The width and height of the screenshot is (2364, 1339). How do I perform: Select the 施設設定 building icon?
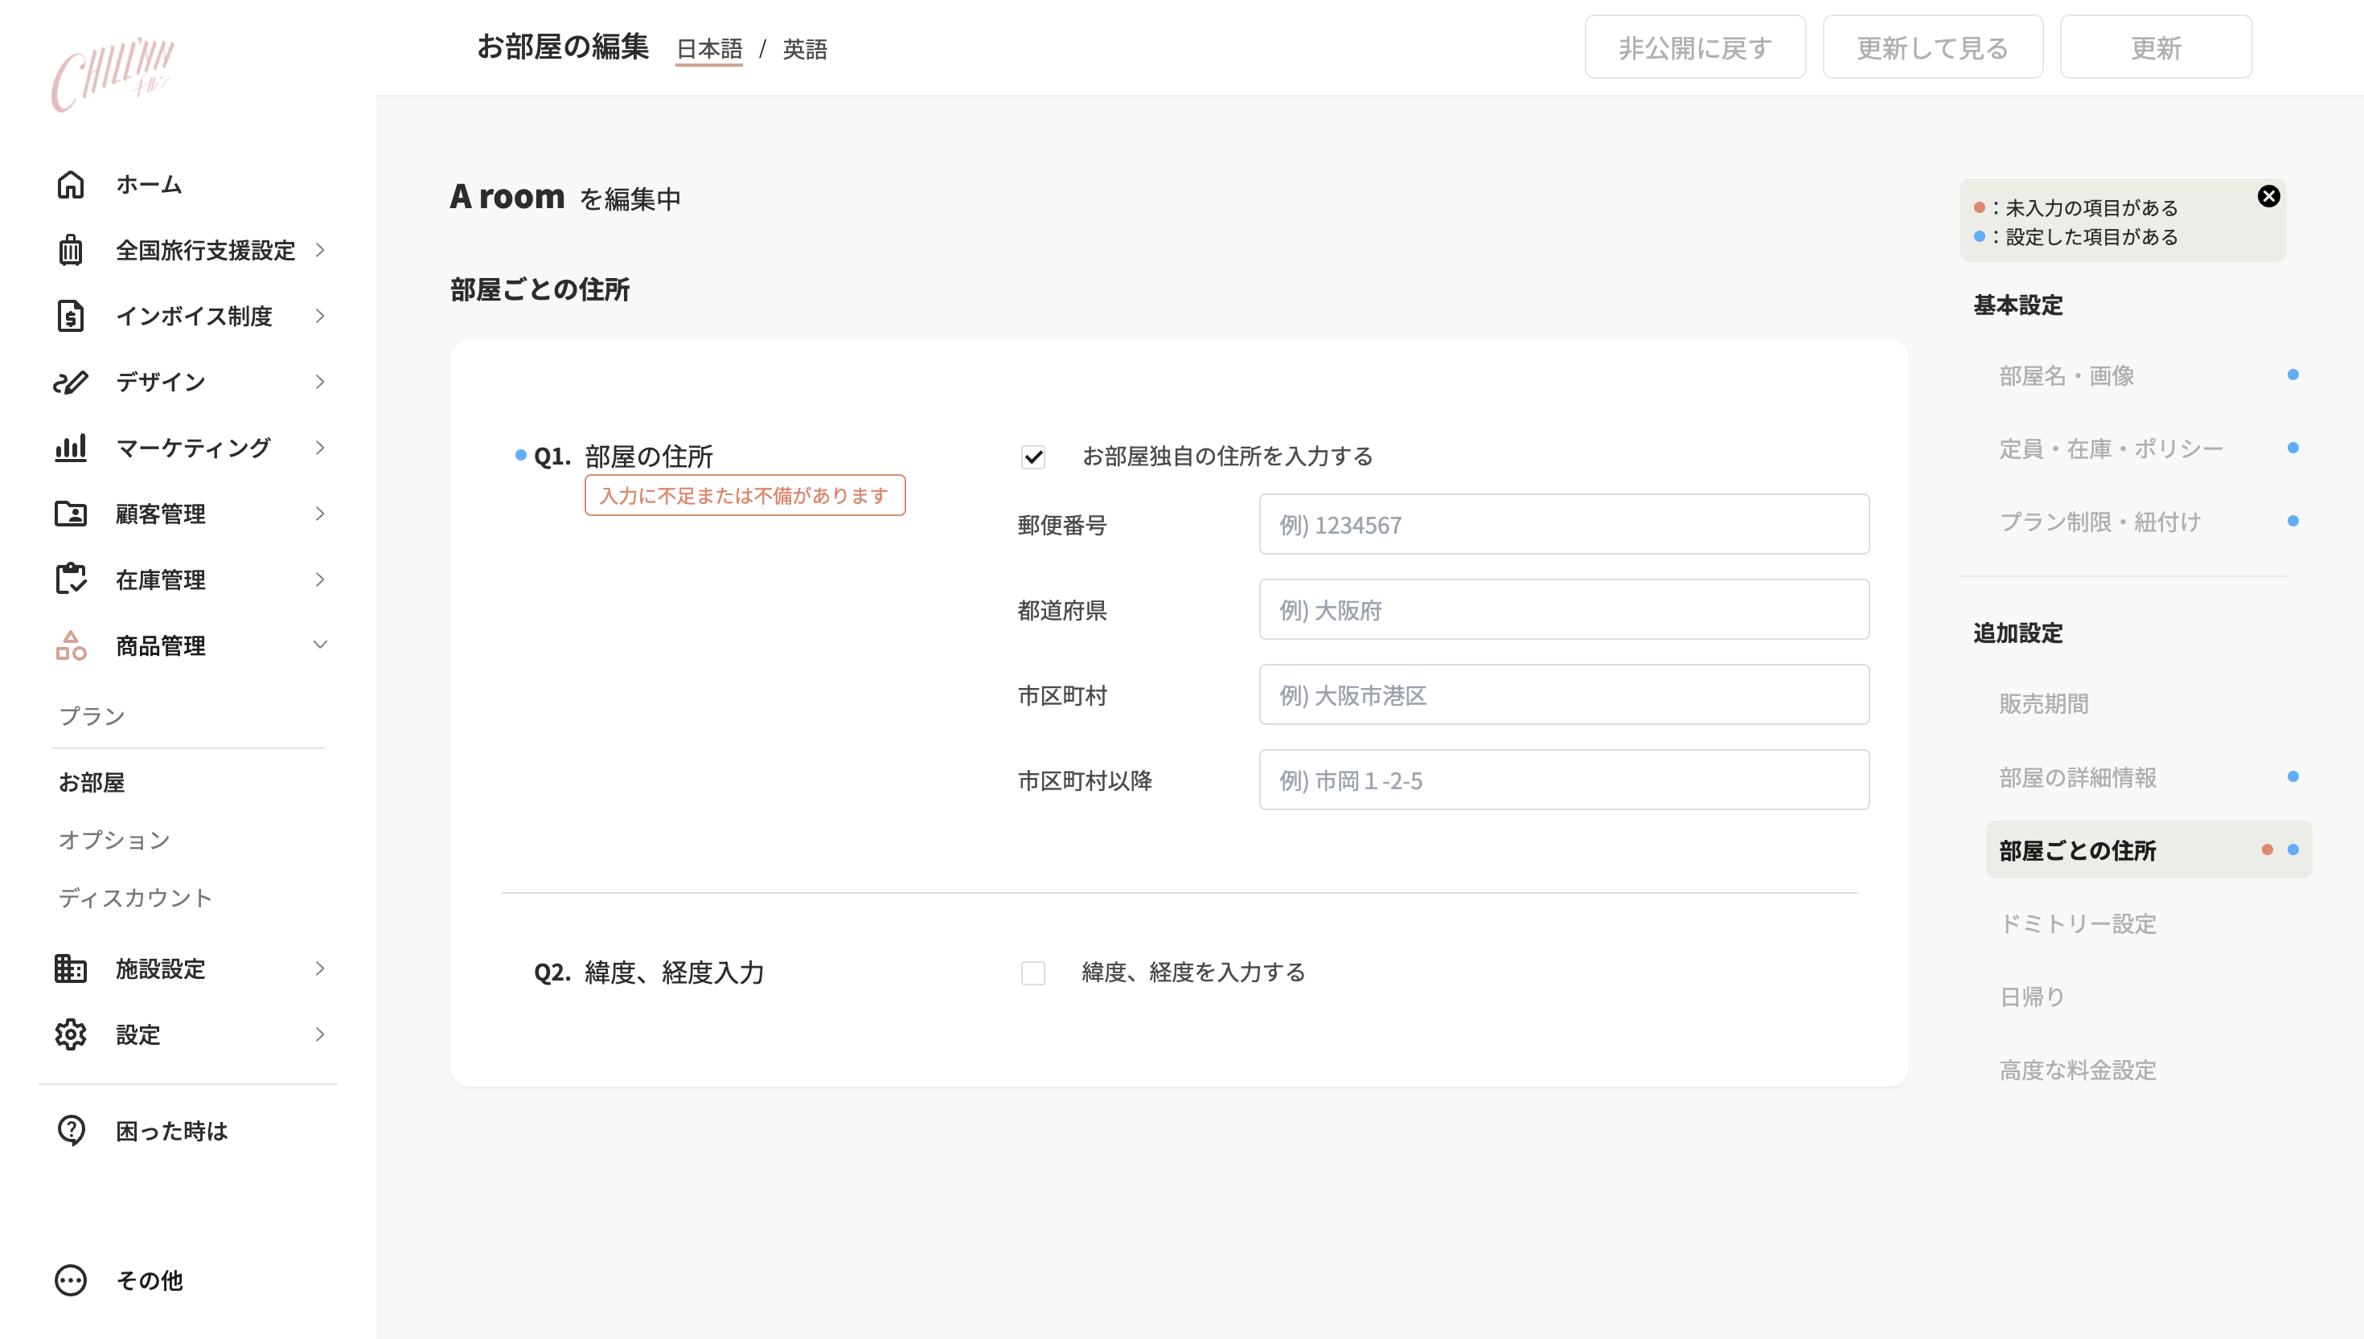tap(72, 968)
